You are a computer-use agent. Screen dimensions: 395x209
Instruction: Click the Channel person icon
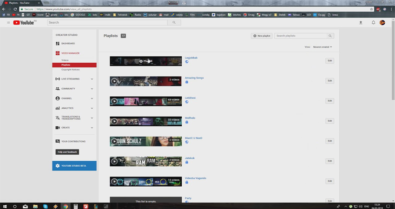coord(58,98)
